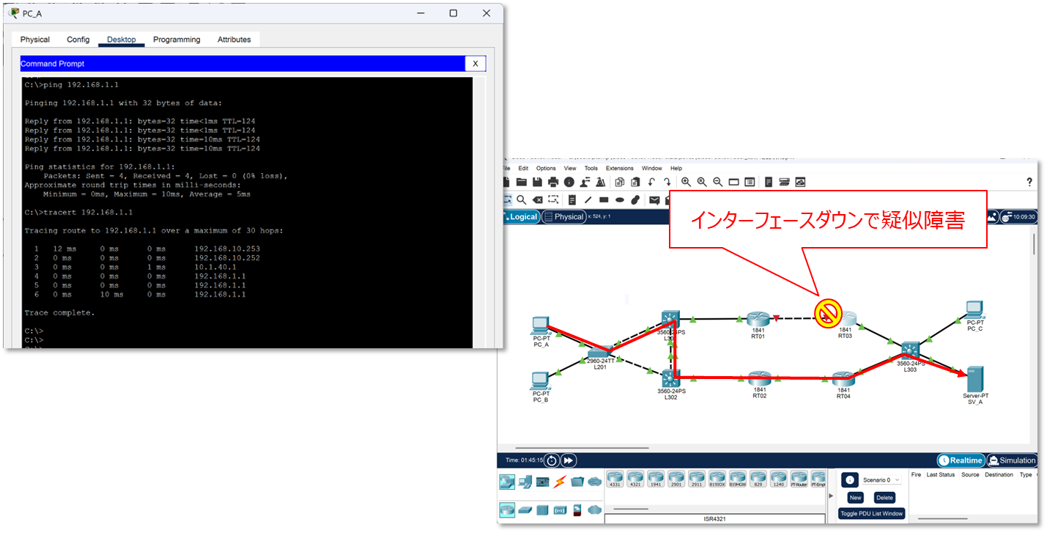The height and width of the screenshot is (533, 1047).
Task: Select router RT01 in the topology
Action: coord(758,319)
